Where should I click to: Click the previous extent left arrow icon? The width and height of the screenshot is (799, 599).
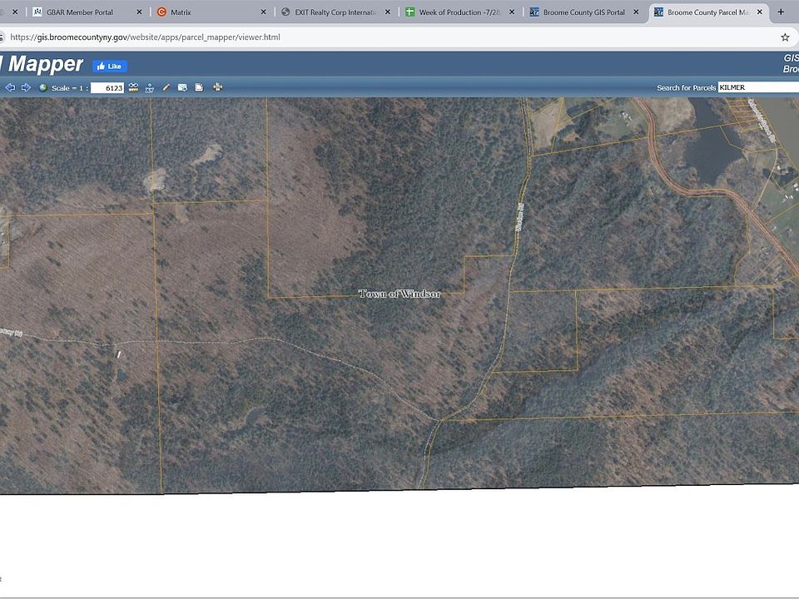click(x=10, y=87)
